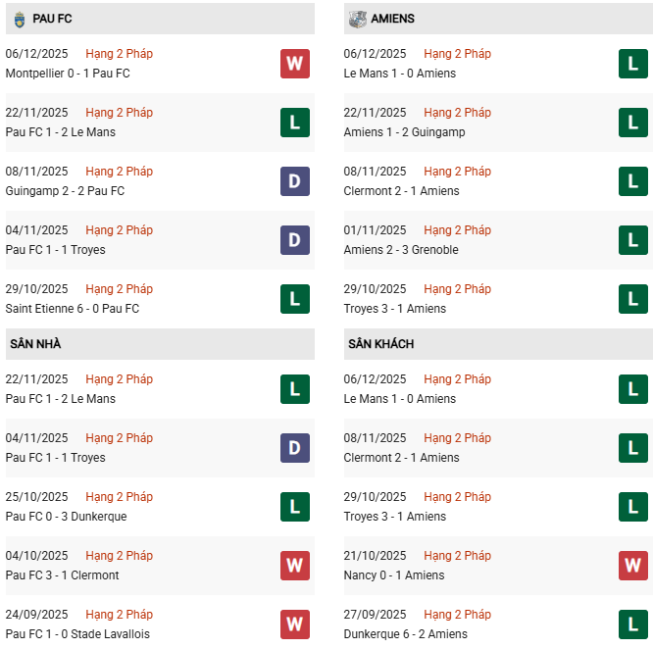Screen dimensions: 653x649
Task: Click the L badge for Amiens 2 - 3 Grenoble
Action: pos(633,240)
